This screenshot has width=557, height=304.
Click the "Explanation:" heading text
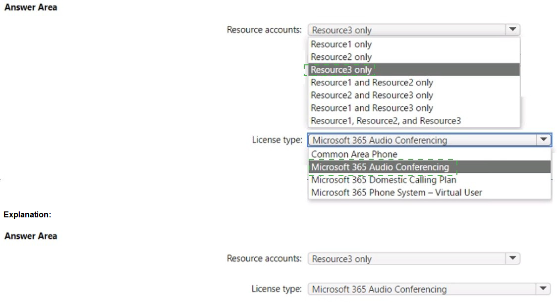tap(27, 214)
